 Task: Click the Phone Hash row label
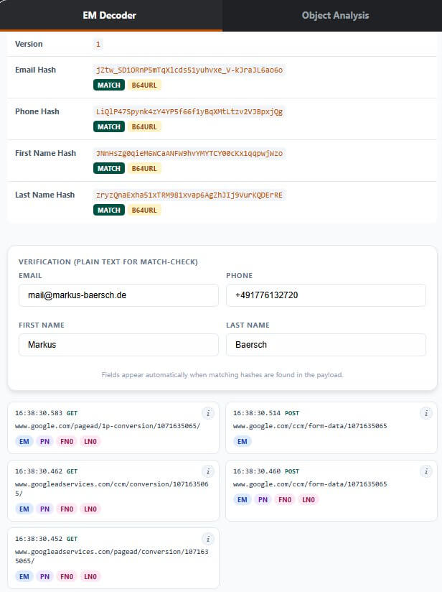(37, 112)
